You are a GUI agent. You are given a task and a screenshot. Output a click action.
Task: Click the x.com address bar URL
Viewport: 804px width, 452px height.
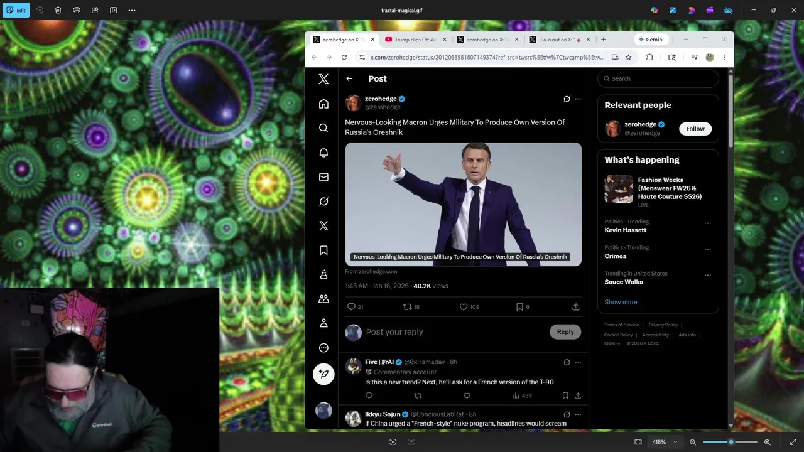487,57
